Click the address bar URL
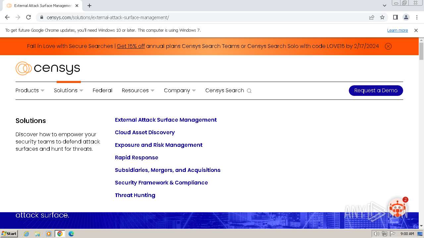 [x=108, y=18]
